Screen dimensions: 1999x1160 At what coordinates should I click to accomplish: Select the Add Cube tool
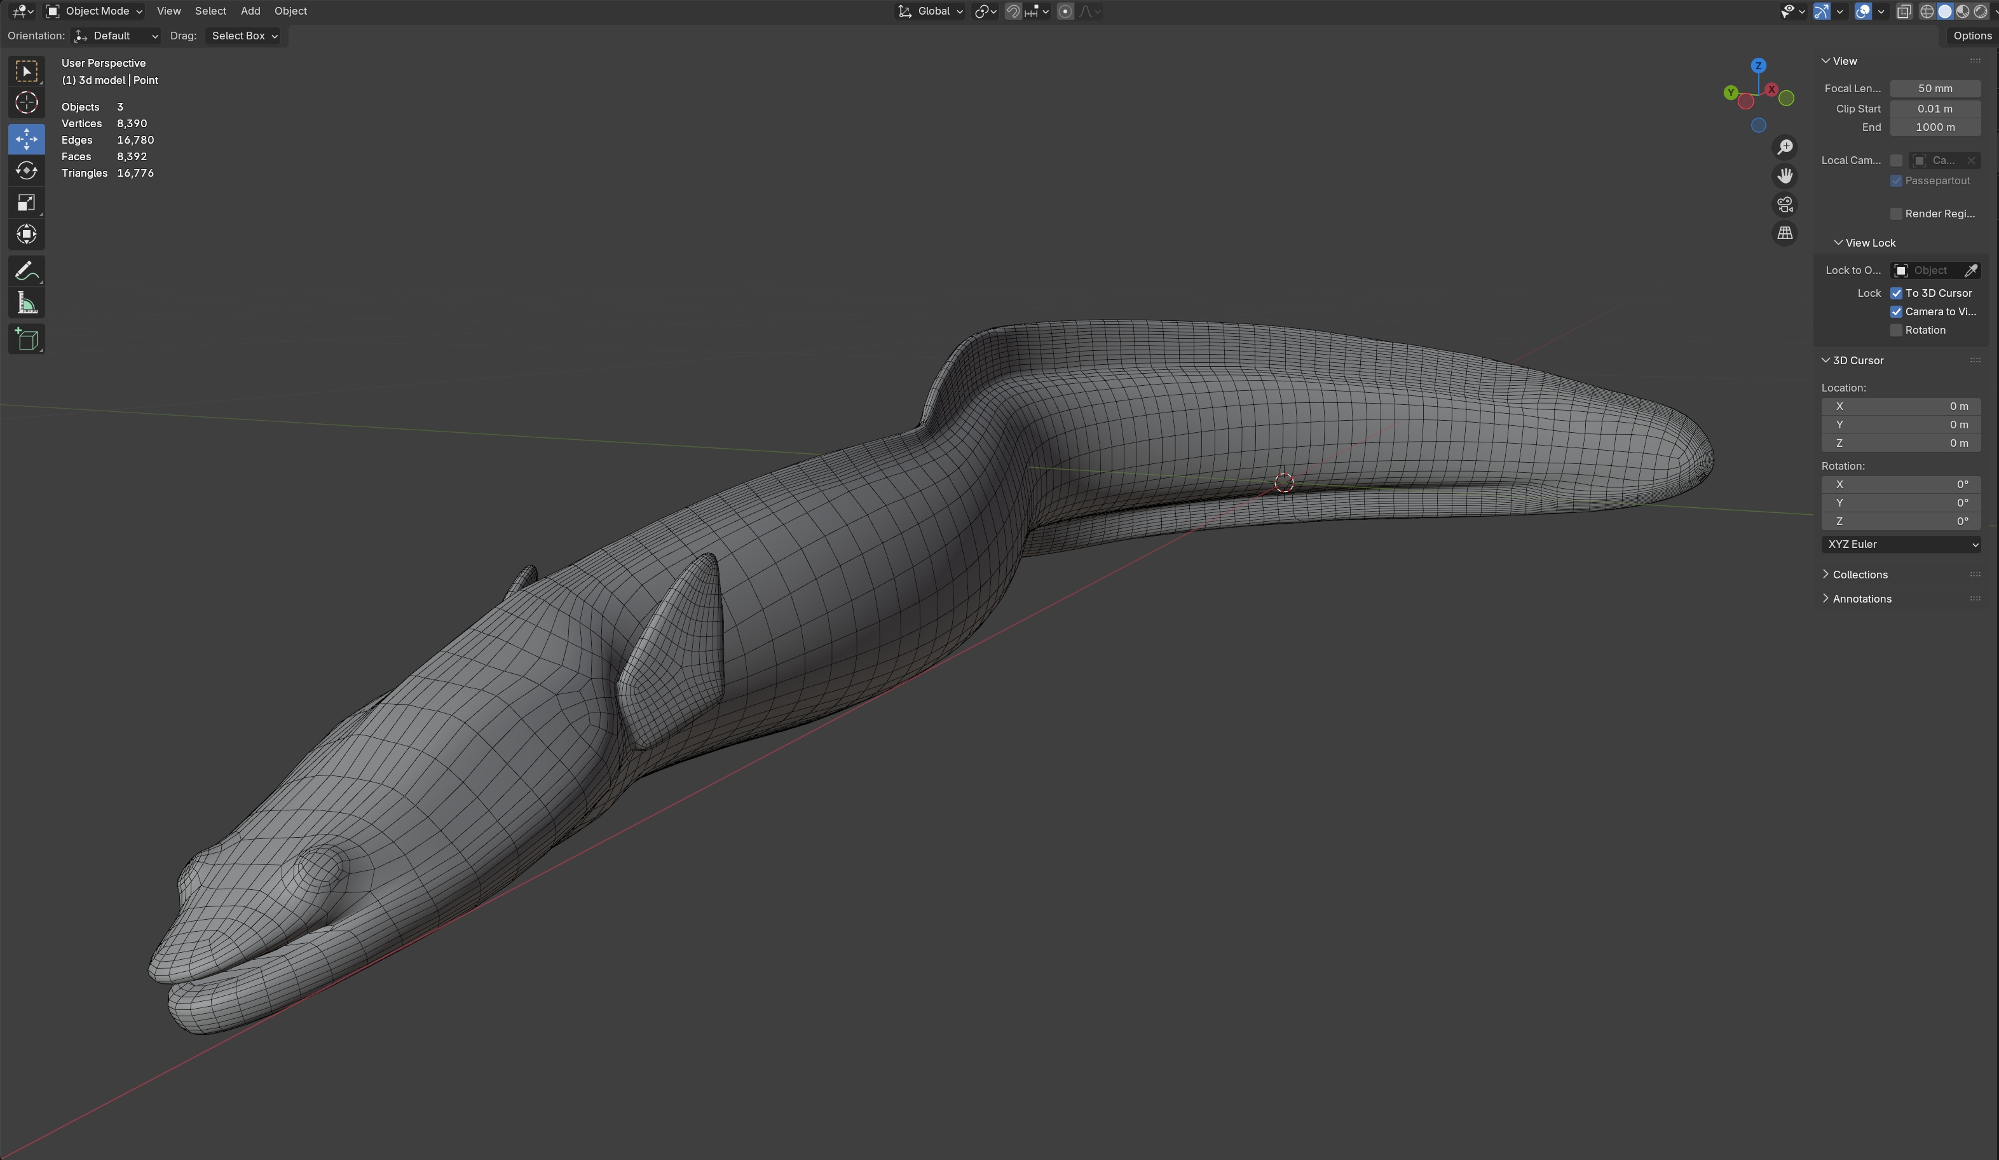pyautogui.click(x=26, y=339)
